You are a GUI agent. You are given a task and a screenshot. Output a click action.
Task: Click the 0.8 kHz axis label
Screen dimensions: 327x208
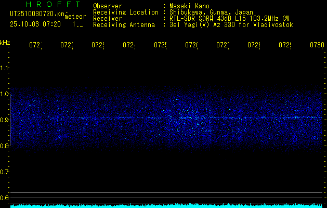(4, 146)
